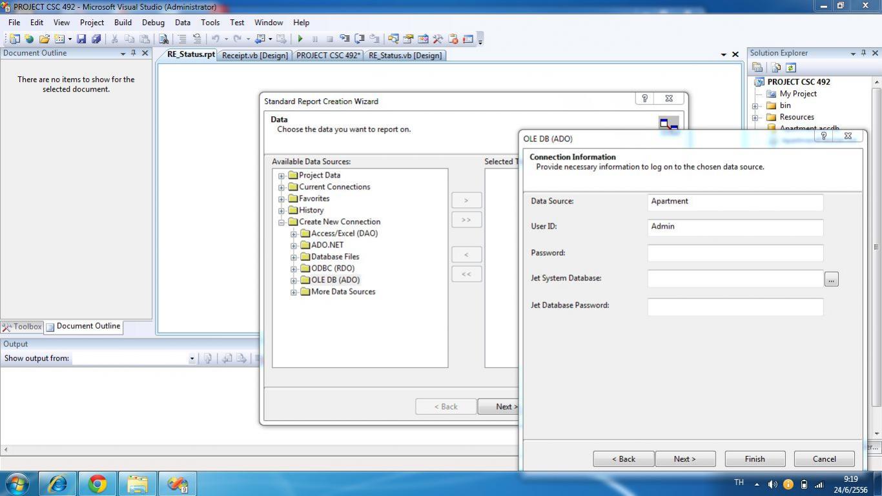Image resolution: width=882 pixels, height=496 pixels.
Task: Click the volume speaker icon in the system tray
Action: click(x=772, y=484)
